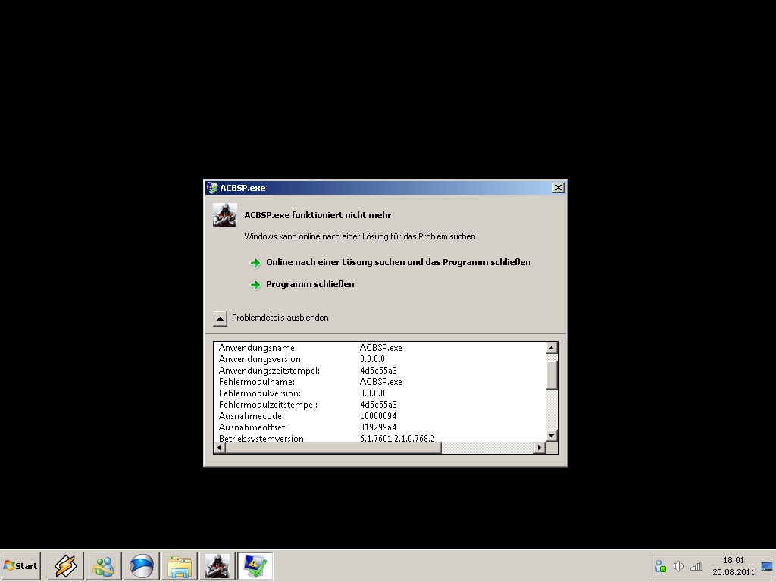The image size is (776, 582).
Task: Select the Fehlermodulversion: label
Action: [260, 393]
